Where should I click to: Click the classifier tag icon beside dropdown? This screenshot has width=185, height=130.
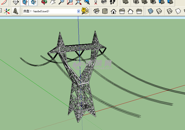85,11
